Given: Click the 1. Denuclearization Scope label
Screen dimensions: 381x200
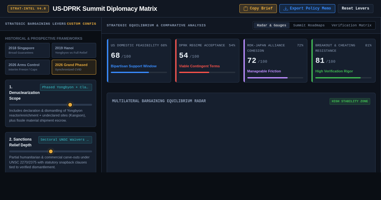Looking at the screenshot, I should click(24, 93).
